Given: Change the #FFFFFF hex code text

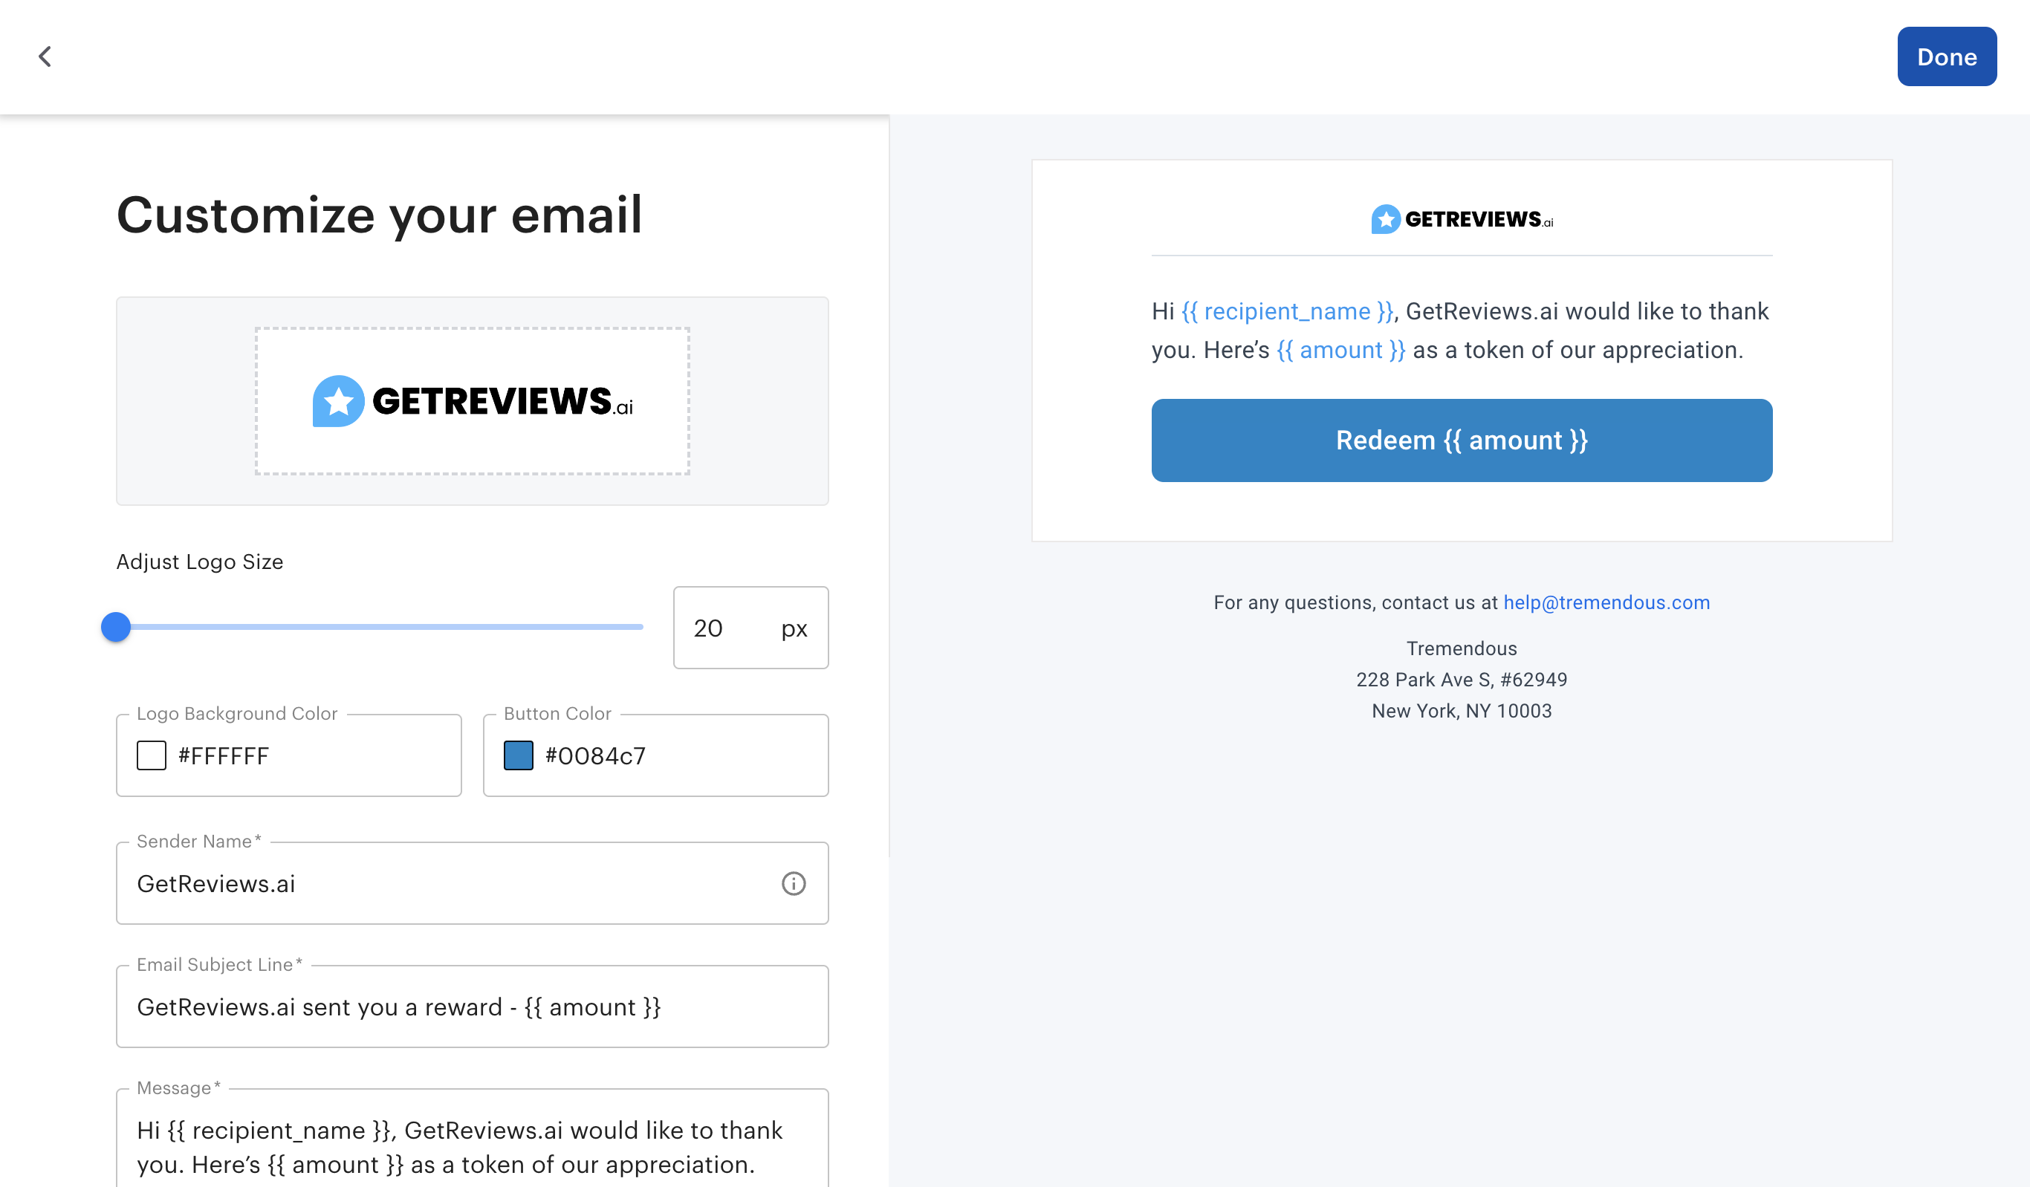Looking at the screenshot, I should (x=223, y=755).
